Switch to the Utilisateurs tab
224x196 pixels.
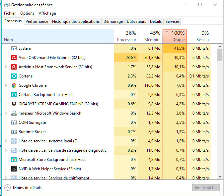[136, 22]
